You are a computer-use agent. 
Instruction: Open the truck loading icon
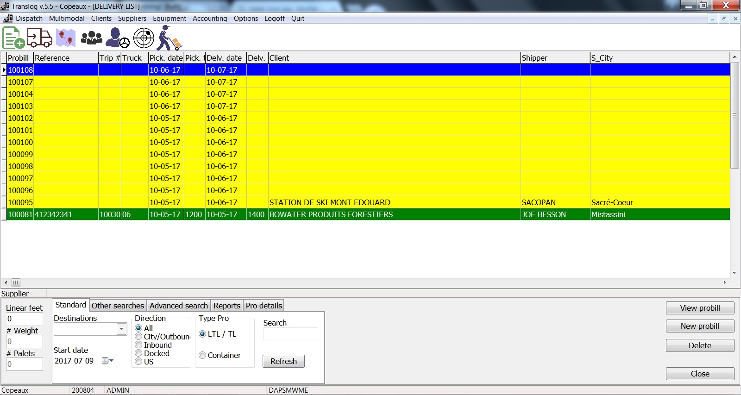point(39,38)
